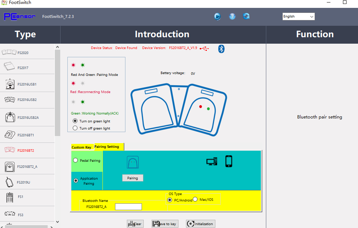Select the FS2016USB2A device icon
Viewport: 358px width, 228px height.
pyautogui.click(x=10, y=117)
